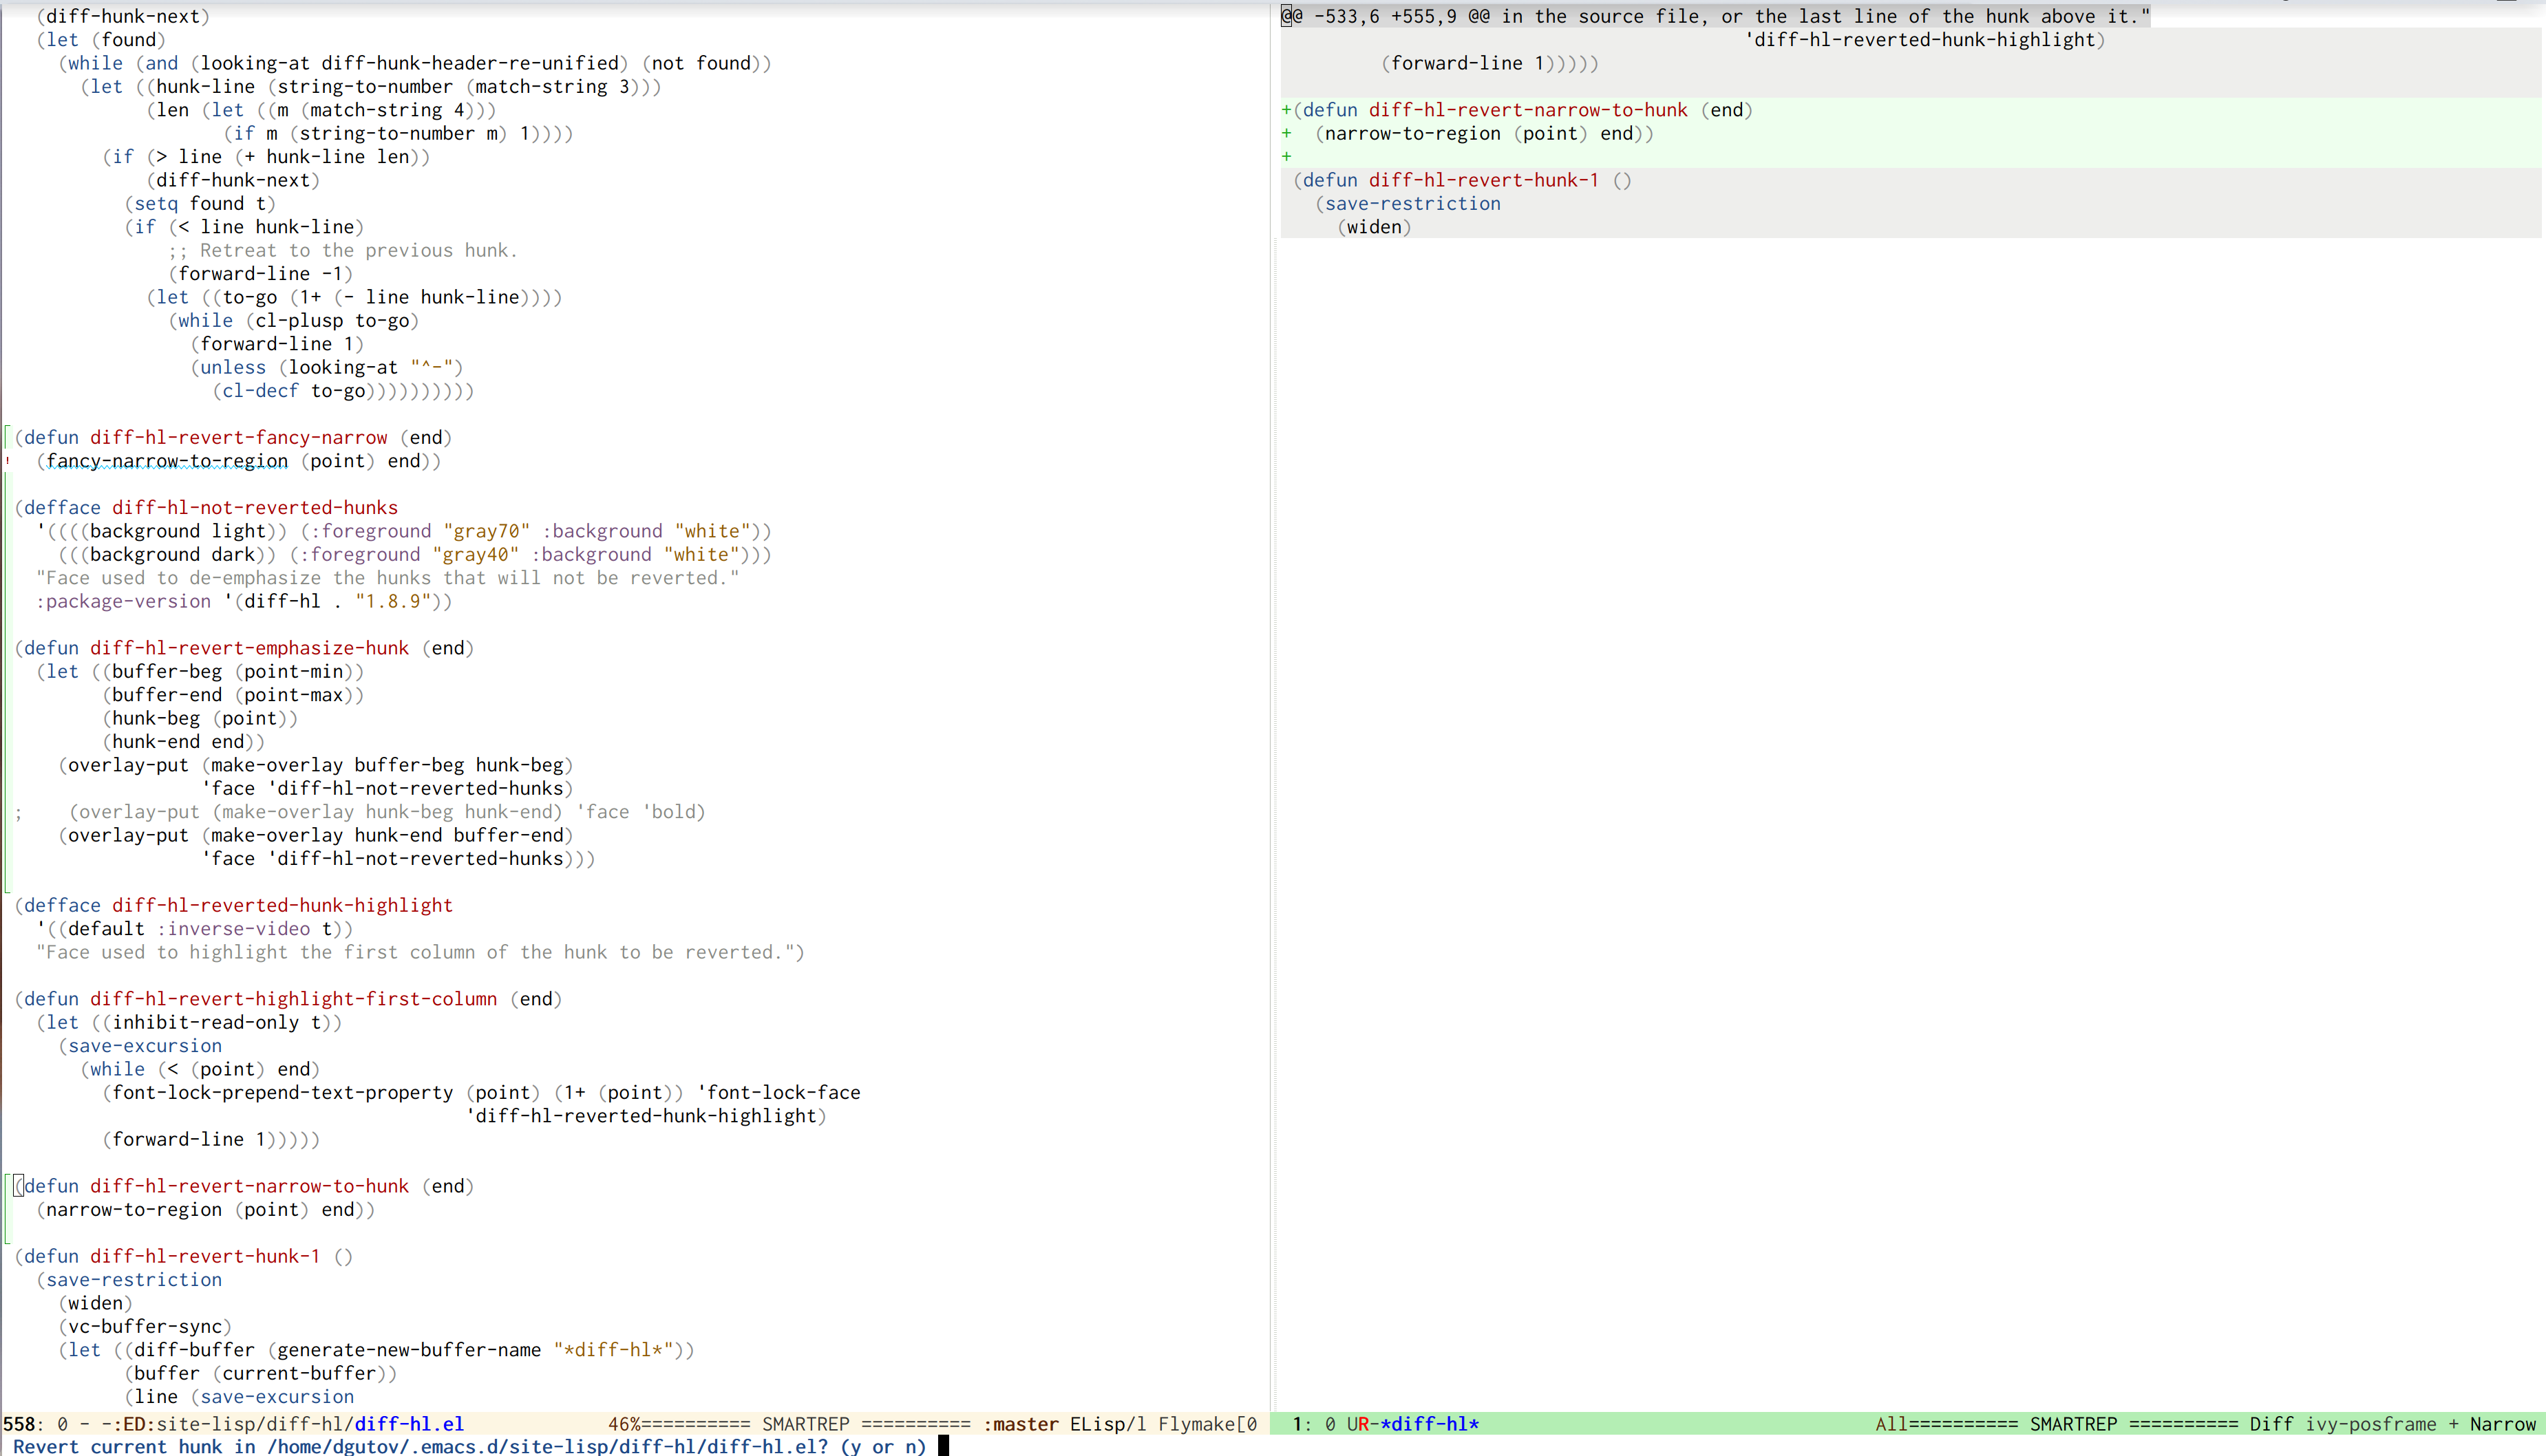Open the Diff major mode menu

2271,1424
